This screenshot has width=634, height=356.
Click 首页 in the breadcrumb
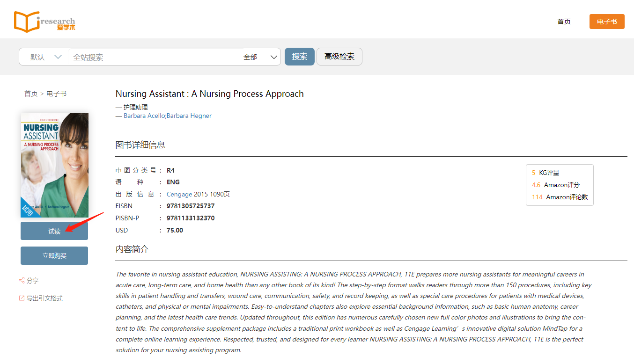[x=31, y=94]
